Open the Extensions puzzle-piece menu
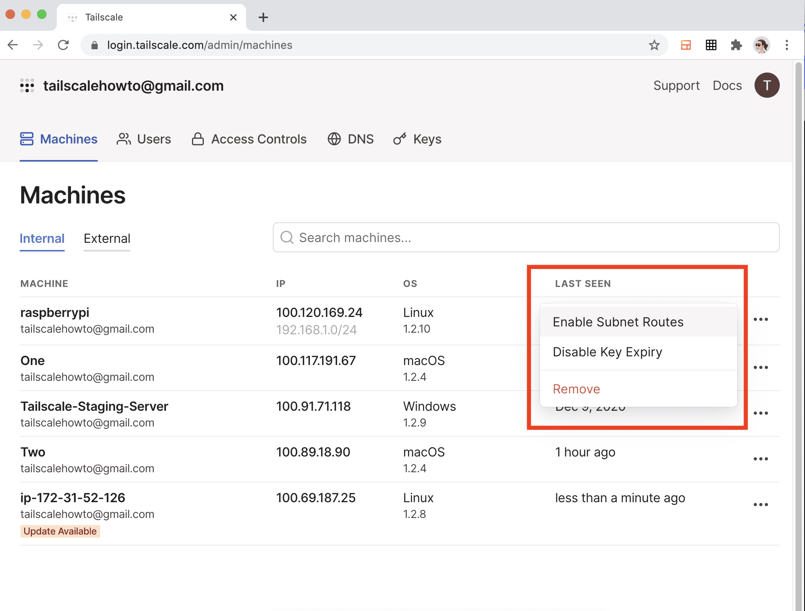 tap(736, 45)
